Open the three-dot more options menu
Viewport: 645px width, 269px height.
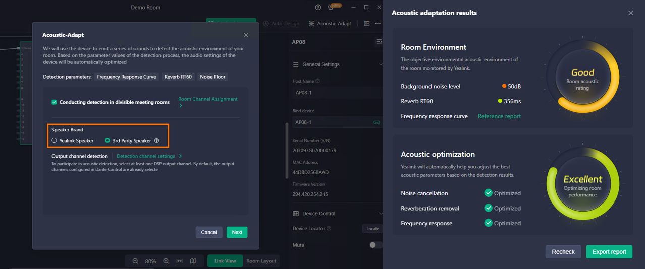click(x=378, y=23)
